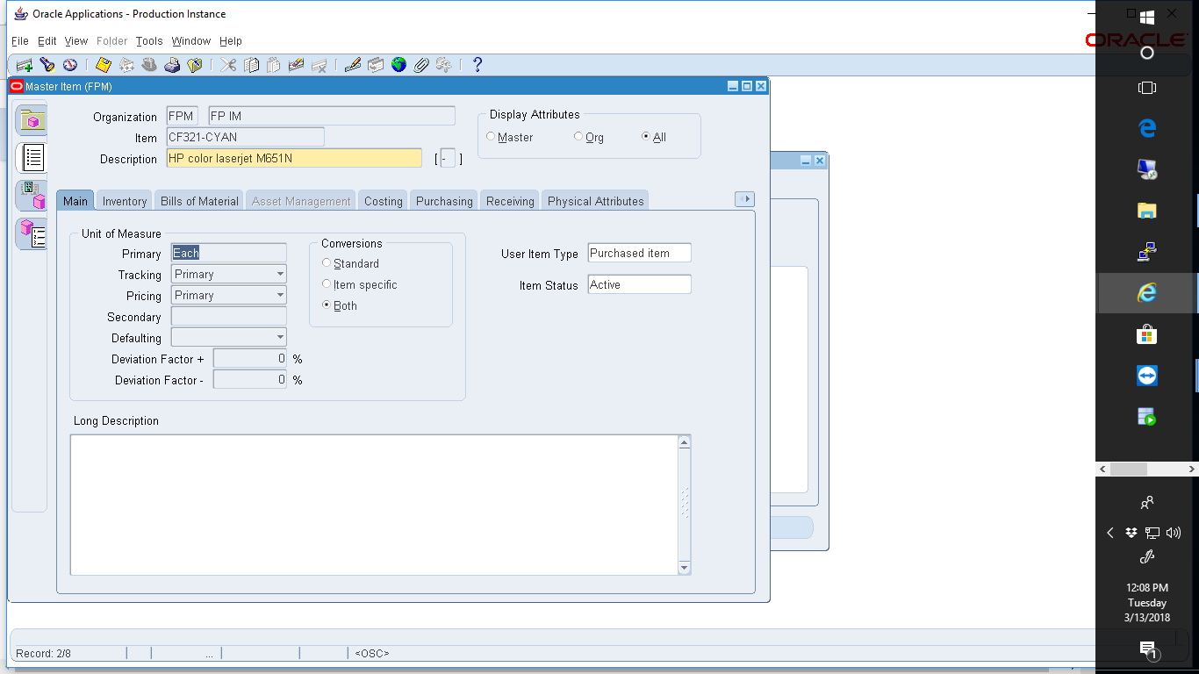Open the Find flashlight tool
The width and height of the screenshot is (1199, 674).
point(47,64)
